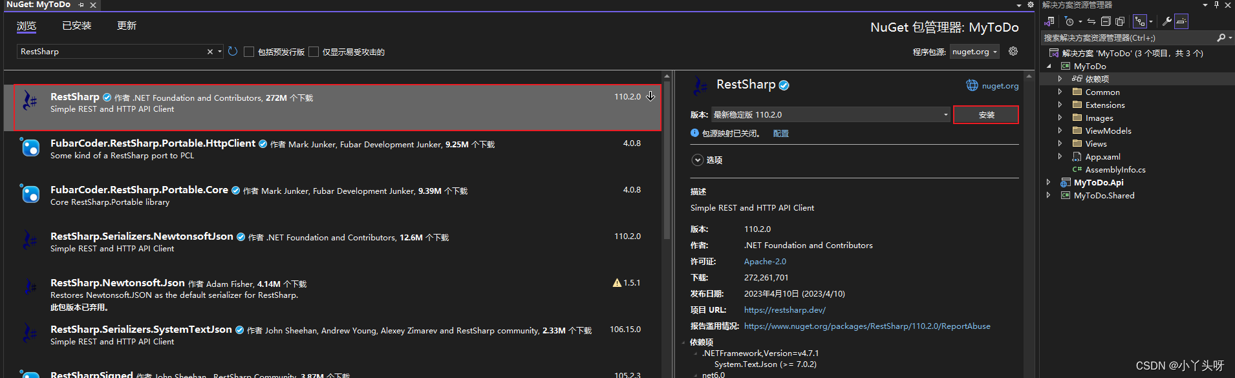Switch to the 已安装 installed tab
Image resolution: width=1235 pixels, height=378 pixels.
pos(76,26)
